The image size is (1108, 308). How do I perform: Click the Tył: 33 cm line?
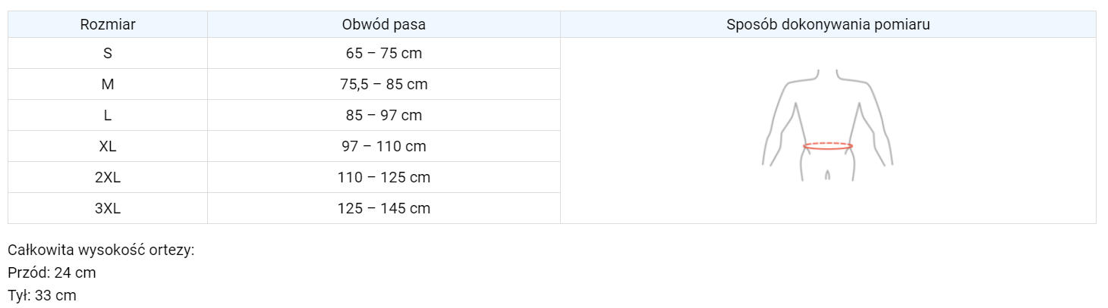tap(42, 296)
